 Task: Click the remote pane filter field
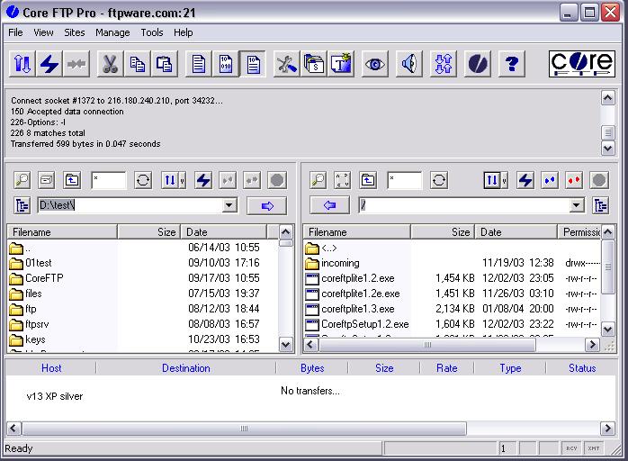[405, 180]
